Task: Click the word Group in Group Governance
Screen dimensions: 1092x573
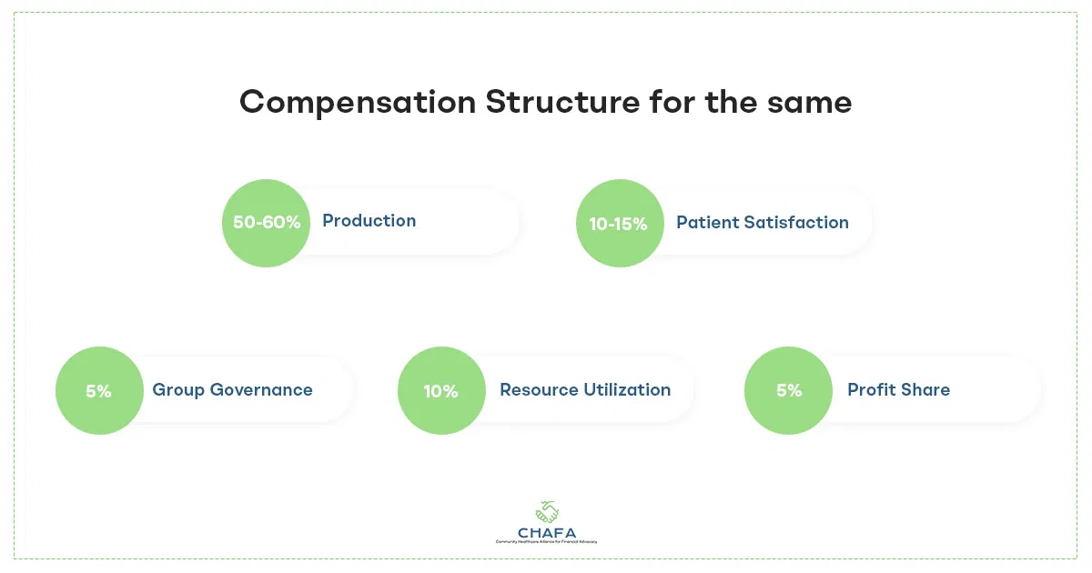Action: pos(178,390)
